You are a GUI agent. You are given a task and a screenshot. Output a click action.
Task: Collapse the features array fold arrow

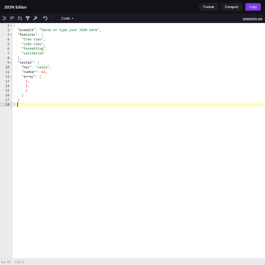pyautogui.click(x=11, y=34)
